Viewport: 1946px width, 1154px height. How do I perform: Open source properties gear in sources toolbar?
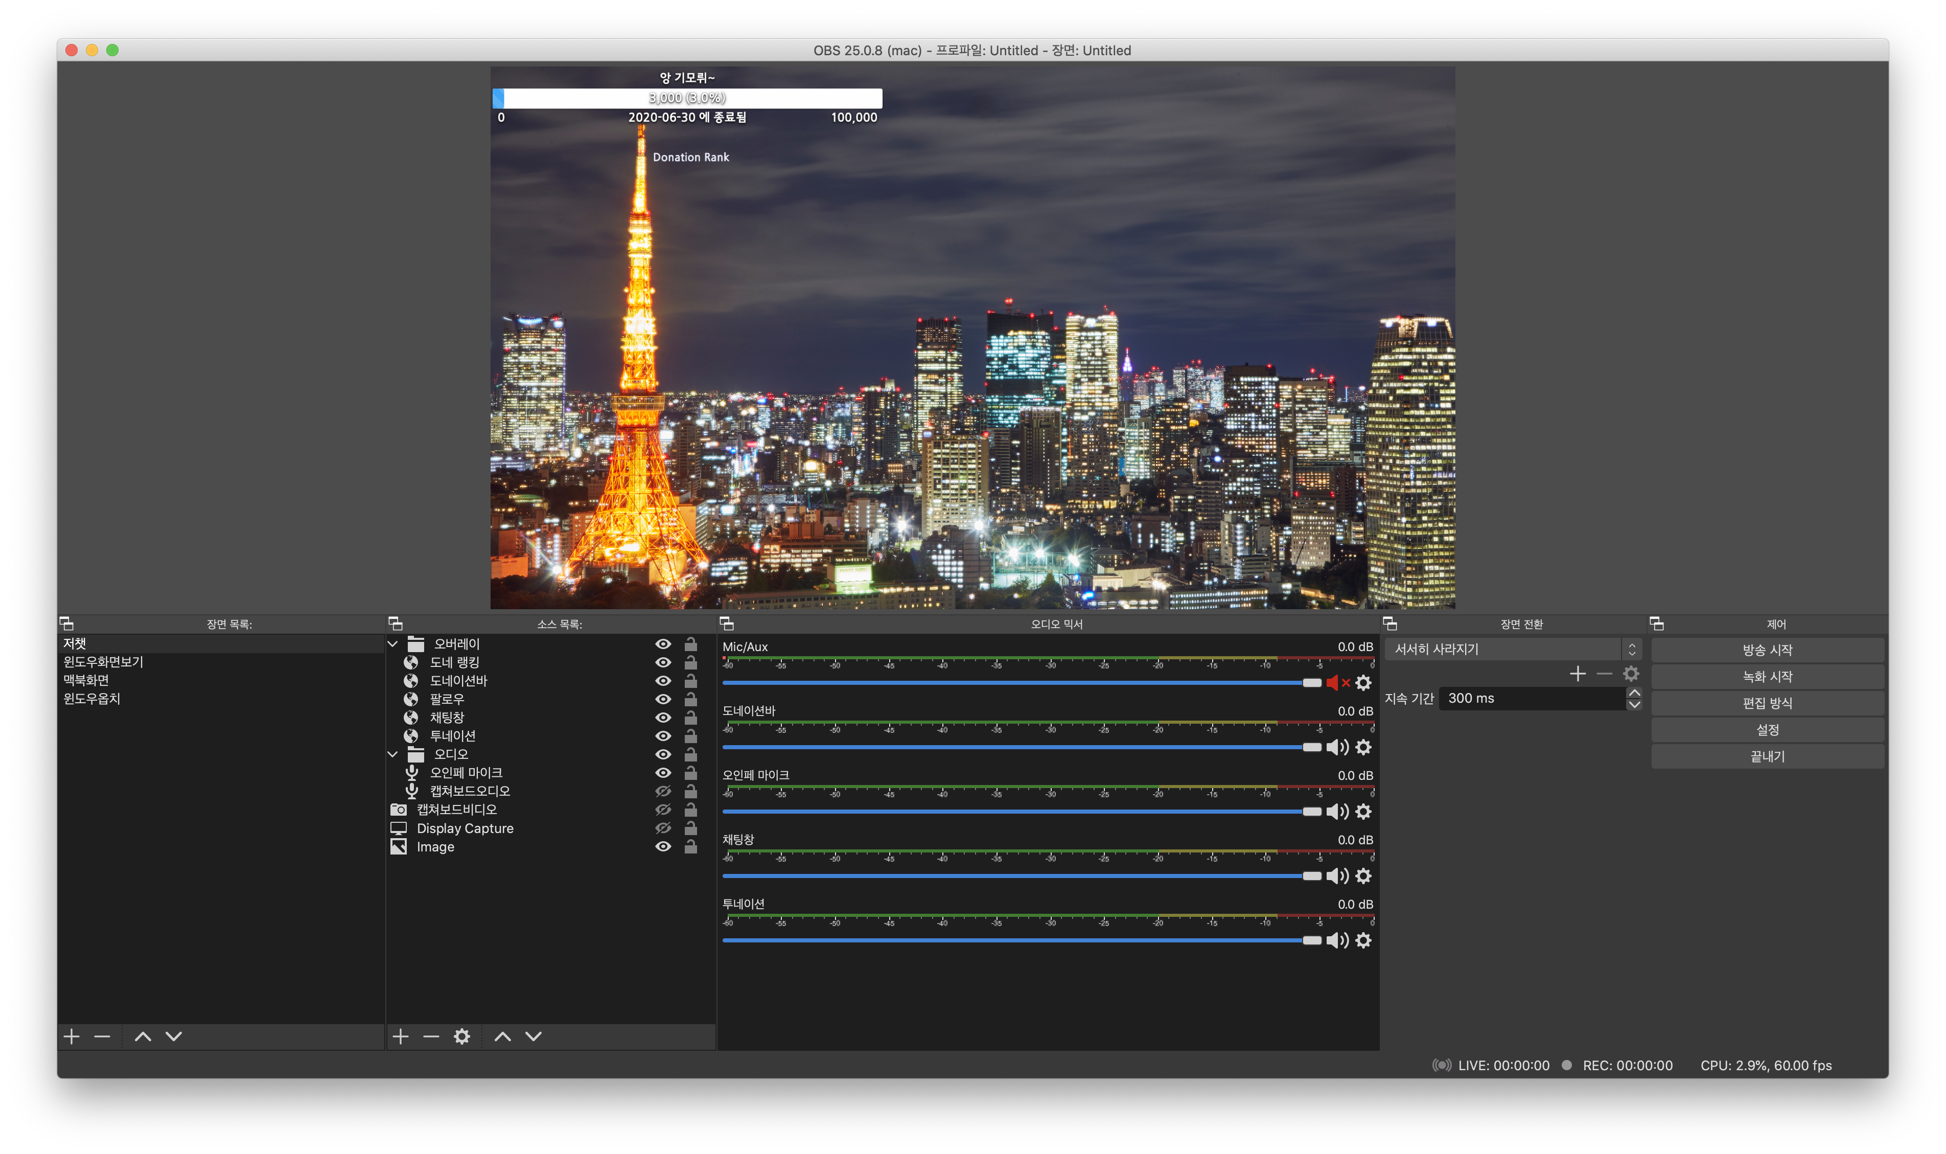[x=462, y=1036]
